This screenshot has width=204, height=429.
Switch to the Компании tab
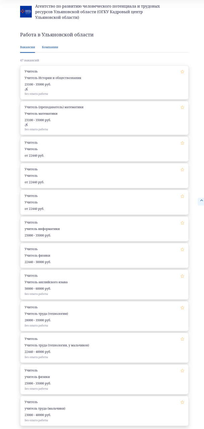[x=50, y=47]
